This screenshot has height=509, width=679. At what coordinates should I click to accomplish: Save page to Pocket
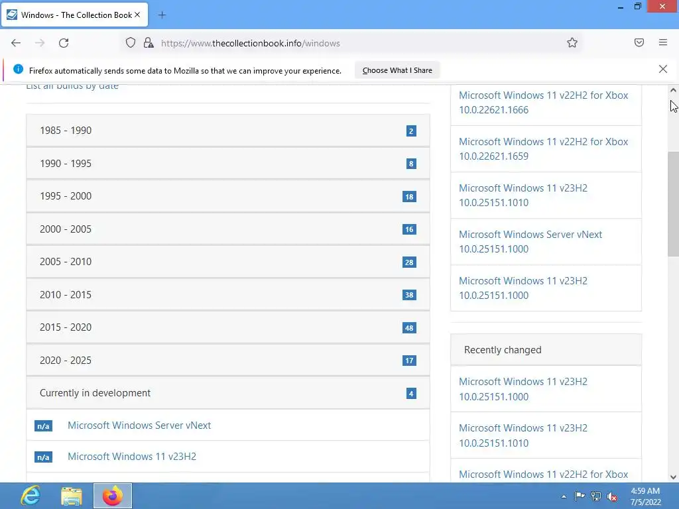click(639, 42)
